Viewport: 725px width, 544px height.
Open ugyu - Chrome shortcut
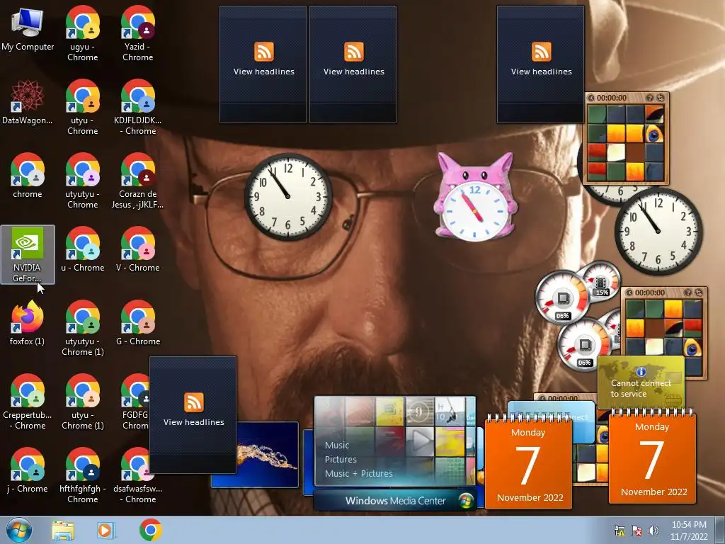point(82,33)
